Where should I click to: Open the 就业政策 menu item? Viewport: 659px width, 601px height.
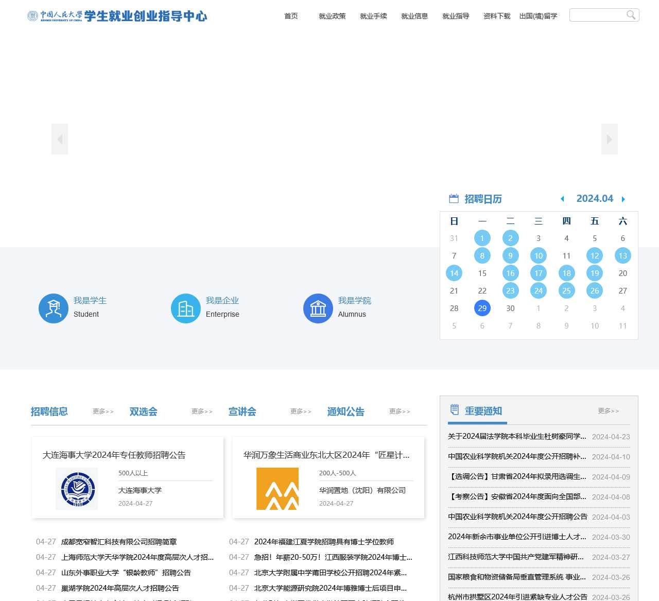(x=332, y=16)
